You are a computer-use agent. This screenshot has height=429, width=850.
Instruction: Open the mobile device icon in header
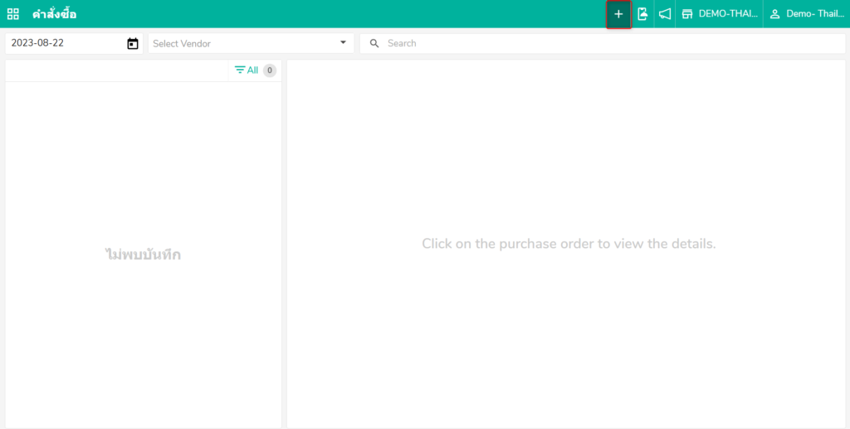pyautogui.click(x=642, y=14)
